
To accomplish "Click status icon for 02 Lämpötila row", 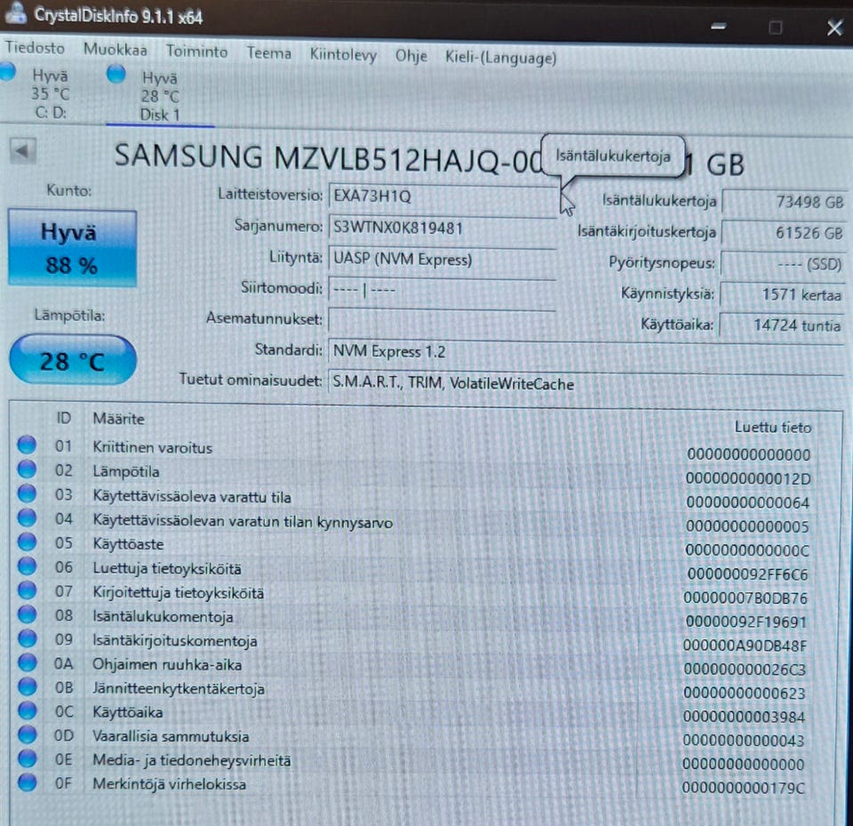I will tap(27, 469).
